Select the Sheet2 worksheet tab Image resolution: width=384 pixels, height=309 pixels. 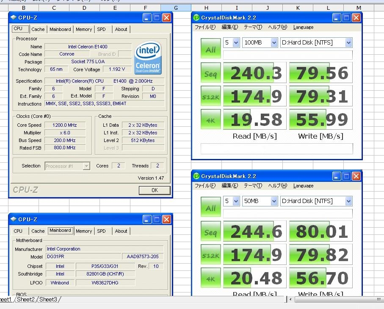coord(26,300)
